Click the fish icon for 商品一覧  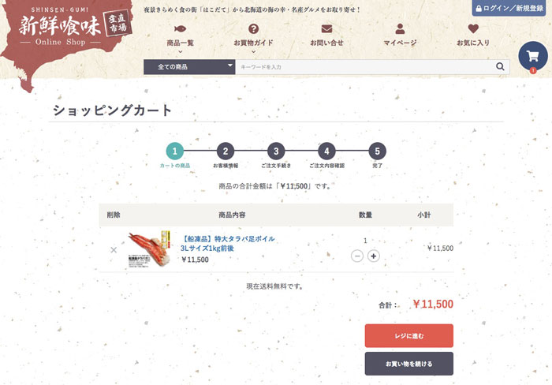click(181, 28)
